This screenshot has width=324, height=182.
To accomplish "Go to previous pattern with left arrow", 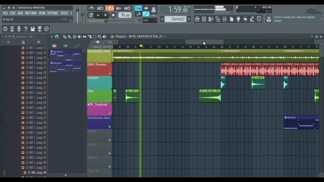I will 163,19.
